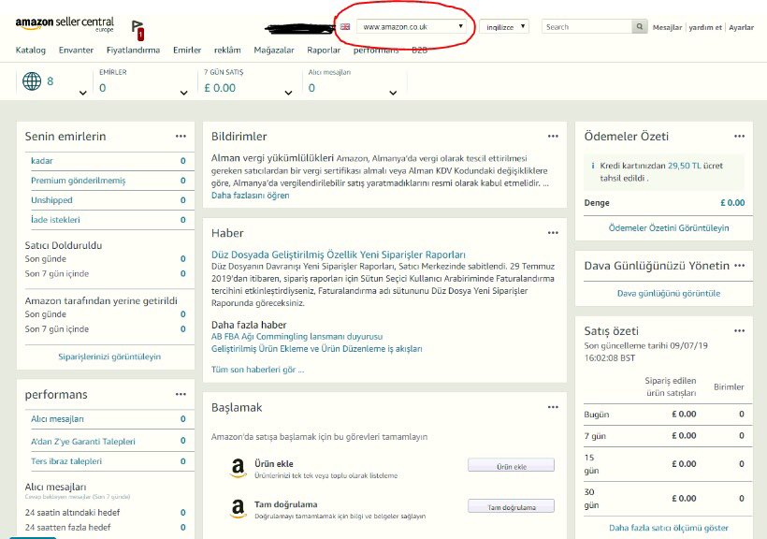
Task: Open Ayarlar settings link
Action: [741, 27]
